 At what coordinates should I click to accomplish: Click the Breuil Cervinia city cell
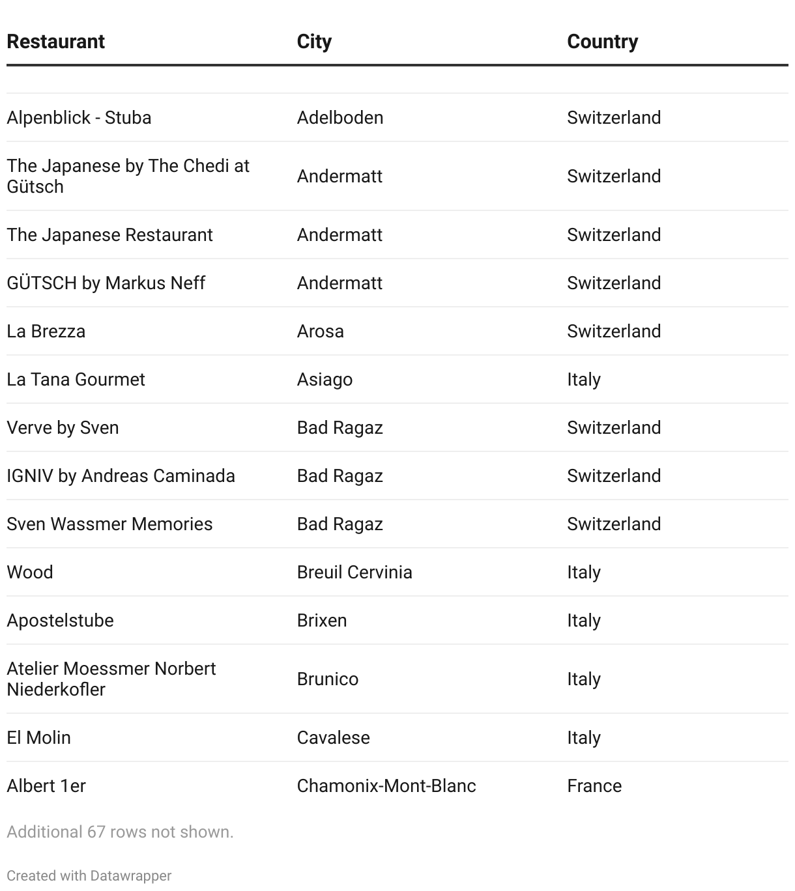pos(354,573)
